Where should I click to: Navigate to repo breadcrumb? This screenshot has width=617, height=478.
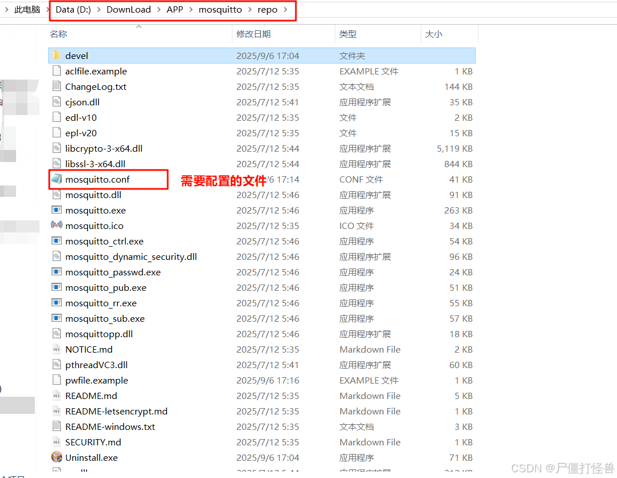point(268,9)
